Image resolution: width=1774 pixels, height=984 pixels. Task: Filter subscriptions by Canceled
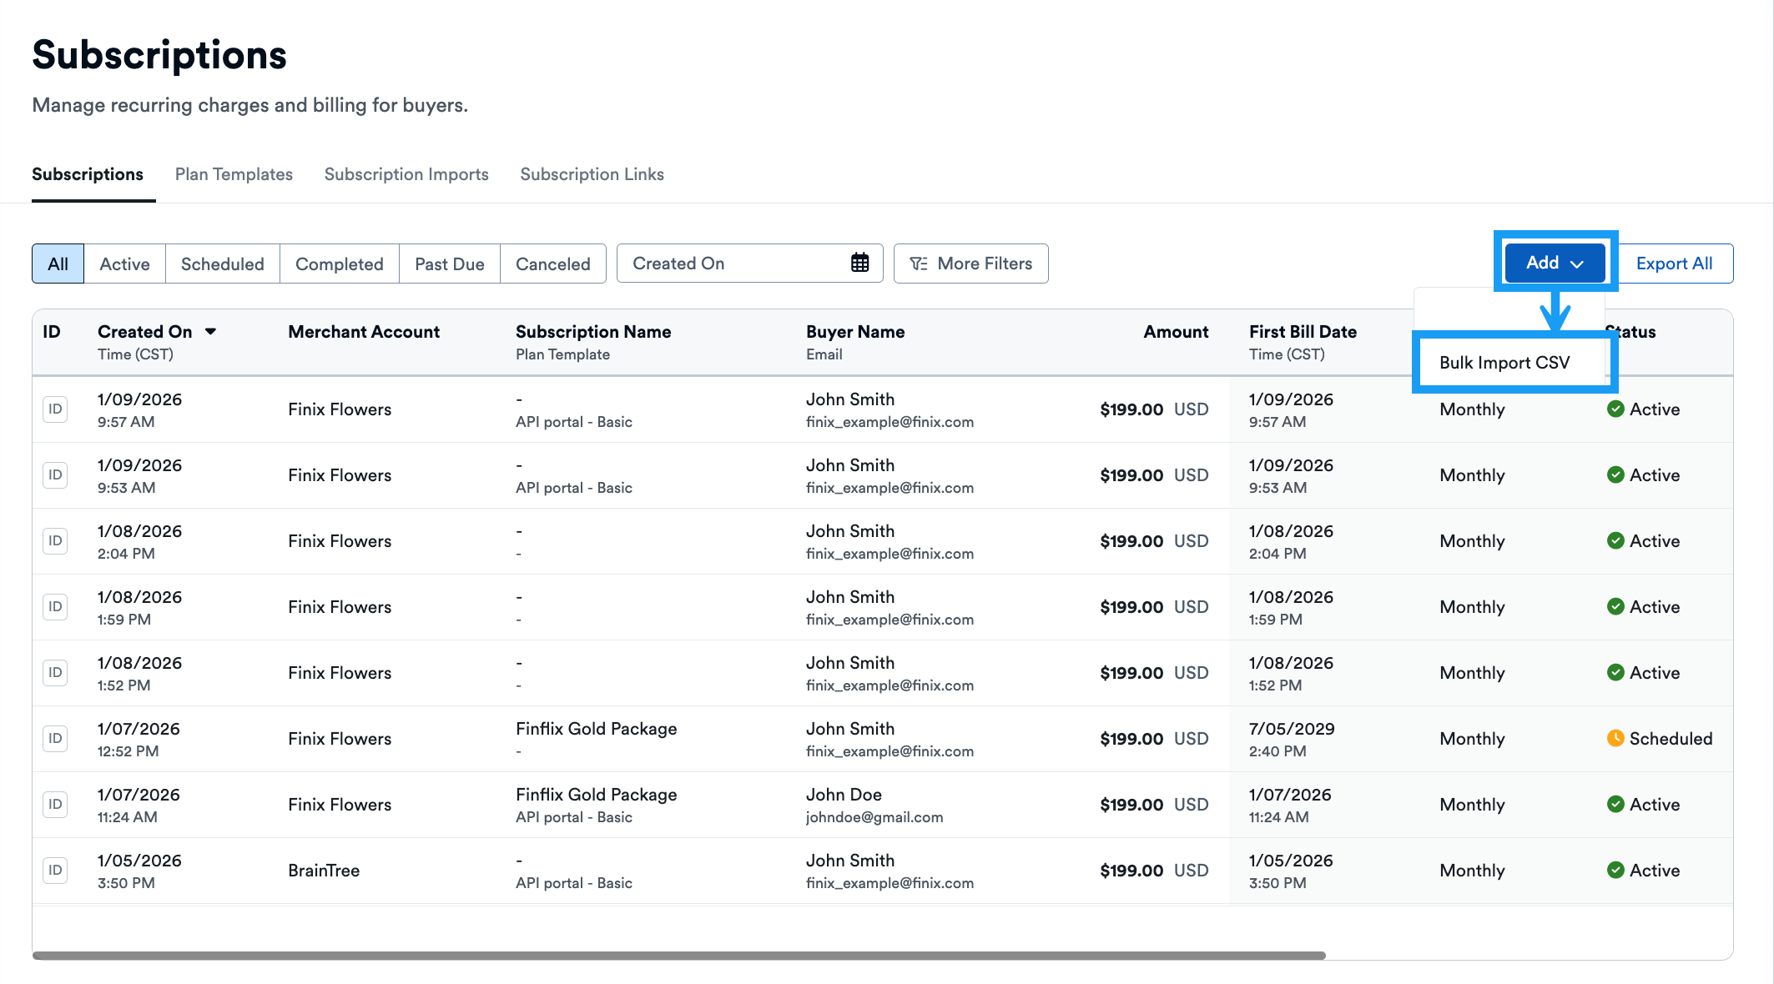coord(552,263)
